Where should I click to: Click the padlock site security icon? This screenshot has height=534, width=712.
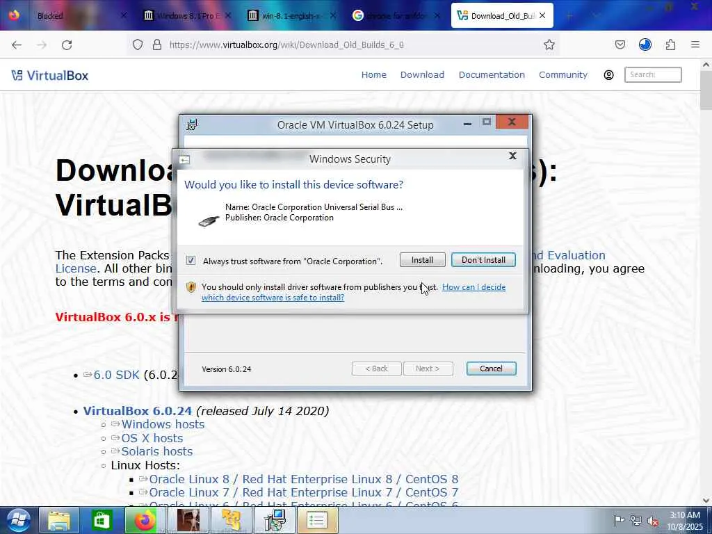pyautogui.click(x=157, y=44)
